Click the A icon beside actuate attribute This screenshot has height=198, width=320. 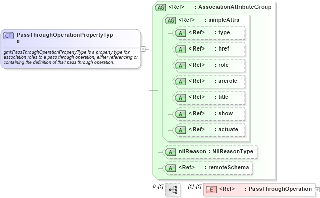[180, 130]
